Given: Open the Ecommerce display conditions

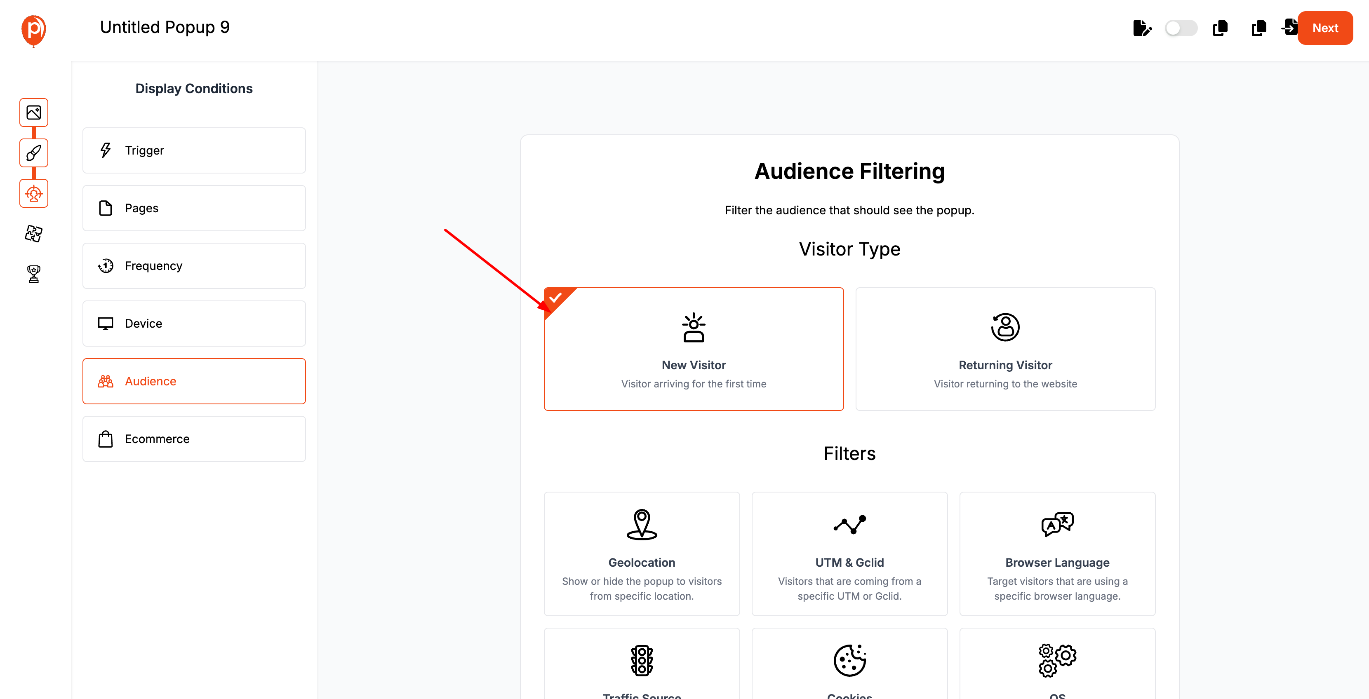Looking at the screenshot, I should click(x=194, y=439).
